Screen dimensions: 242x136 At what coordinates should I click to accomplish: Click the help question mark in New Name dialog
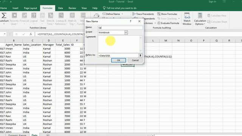click(x=130, y=21)
